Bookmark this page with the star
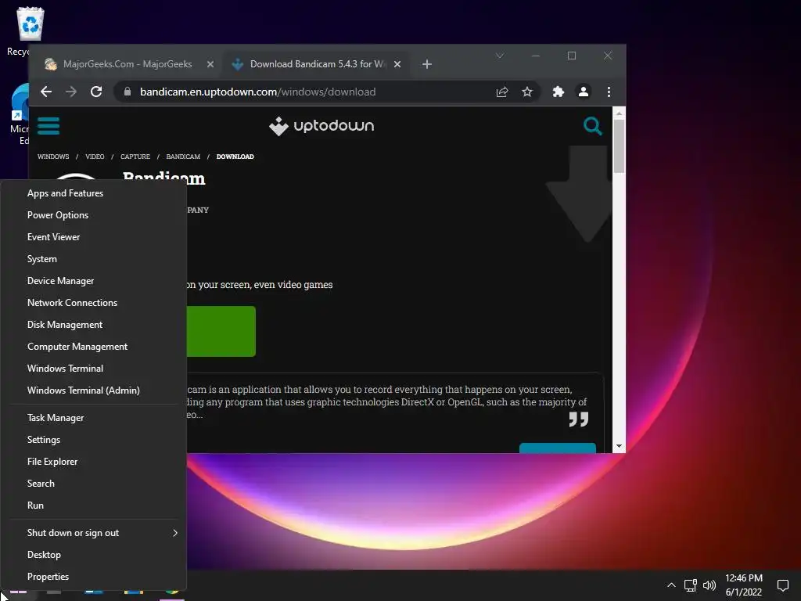This screenshot has height=601, width=801. click(x=527, y=92)
